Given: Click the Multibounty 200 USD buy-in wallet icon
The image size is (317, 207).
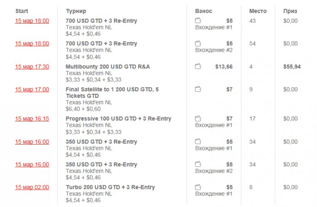Looking at the screenshot, I should pos(197,67).
